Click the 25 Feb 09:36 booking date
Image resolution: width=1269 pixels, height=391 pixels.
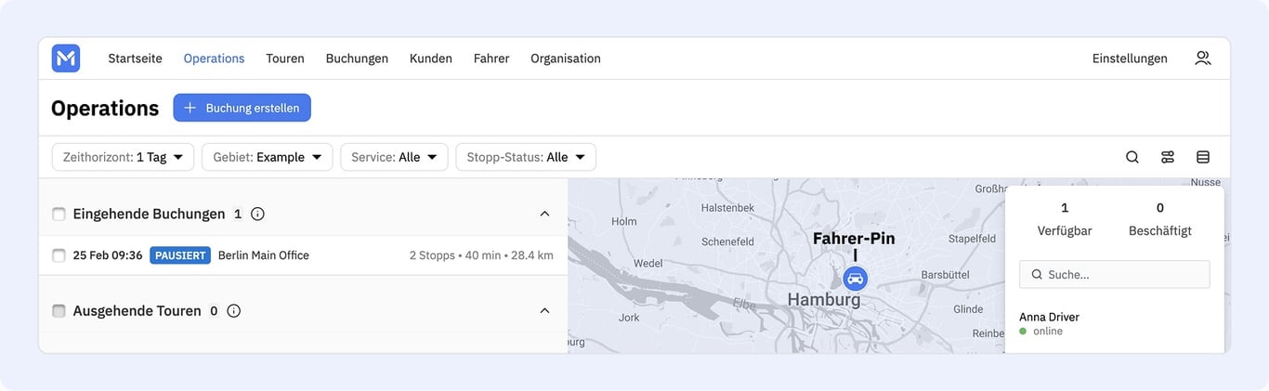[108, 255]
